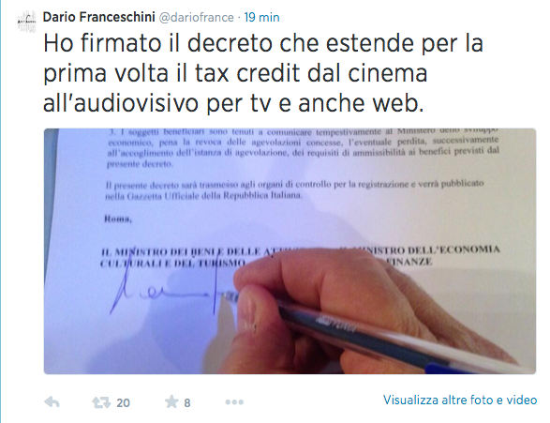Visit the @dariofrance handle
Screen dimensions: 550x423
197,17
